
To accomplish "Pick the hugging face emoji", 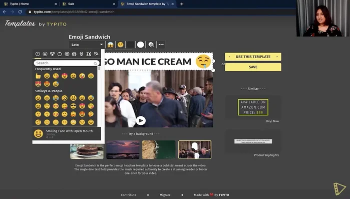I will [73, 114].
